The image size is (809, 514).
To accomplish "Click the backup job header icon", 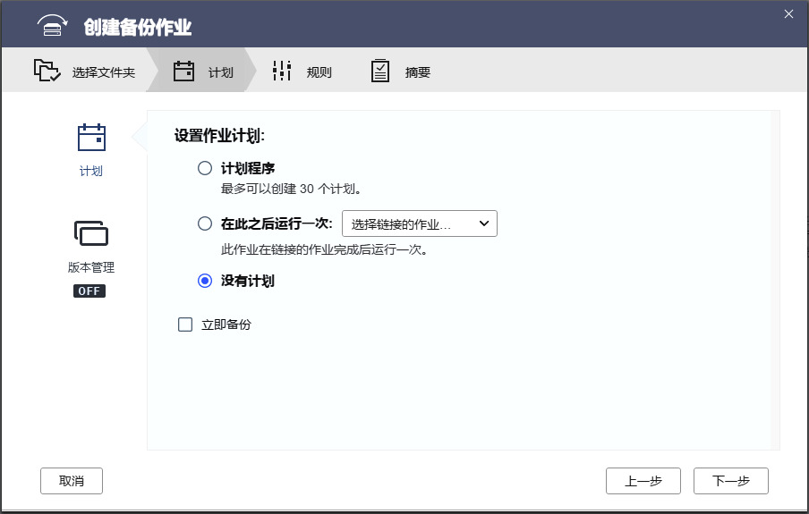I will 52,26.
